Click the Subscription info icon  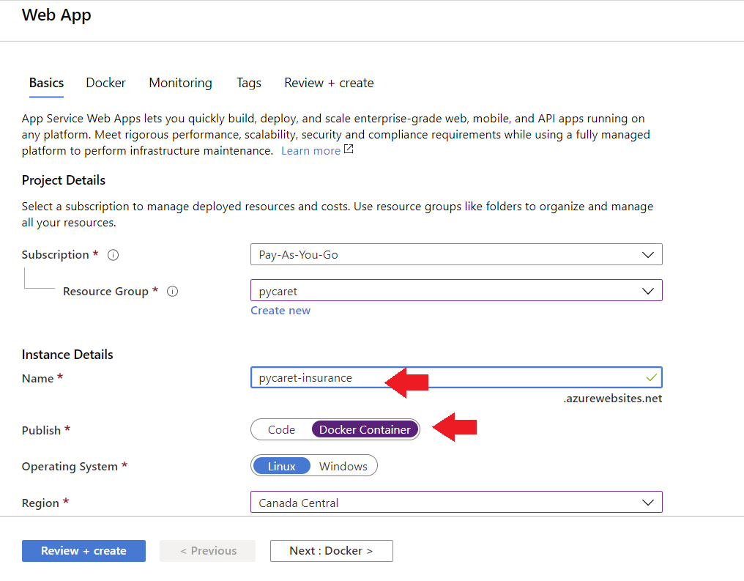[x=113, y=255]
